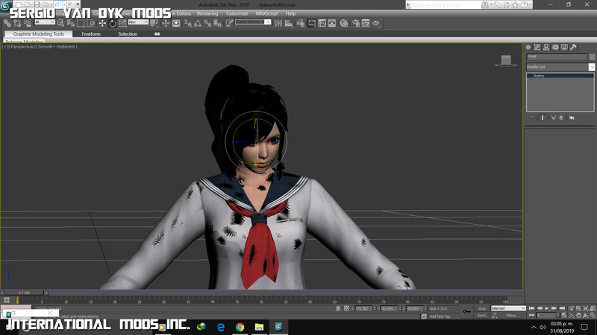This screenshot has width=597, height=335.
Task: Switch to the Selection ribbon tab
Action: point(128,33)
